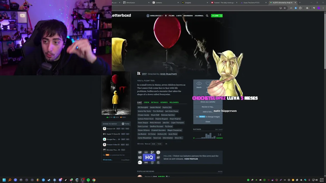The image size is (326, 183).
Task: Open MEMBERS in Letterboxd navigation
Action: pyautogui.click(x=188, y=16)
